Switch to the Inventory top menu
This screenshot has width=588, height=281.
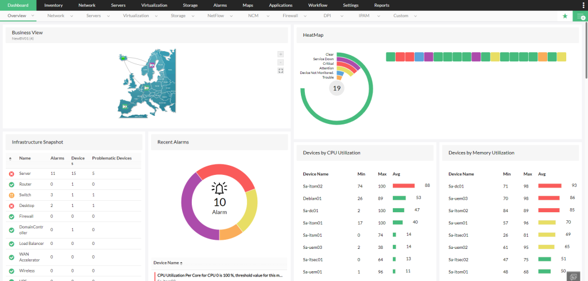point(53,5)
